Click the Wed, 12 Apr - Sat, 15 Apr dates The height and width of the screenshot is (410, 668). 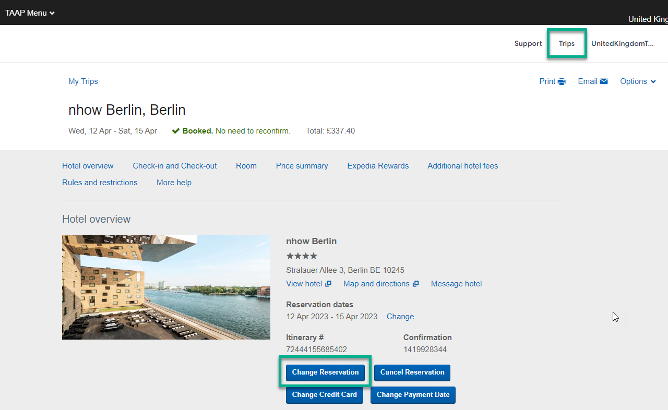(113, 130)
